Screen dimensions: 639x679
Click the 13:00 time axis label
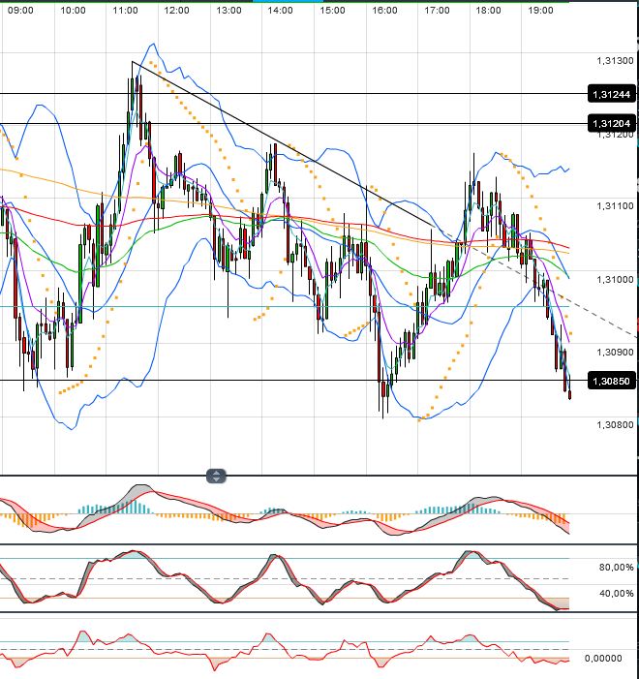[228, 10]
